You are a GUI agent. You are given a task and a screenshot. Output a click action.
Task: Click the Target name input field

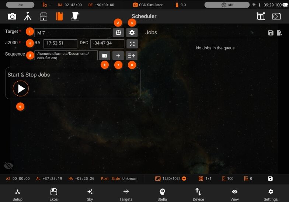(73, 33)
